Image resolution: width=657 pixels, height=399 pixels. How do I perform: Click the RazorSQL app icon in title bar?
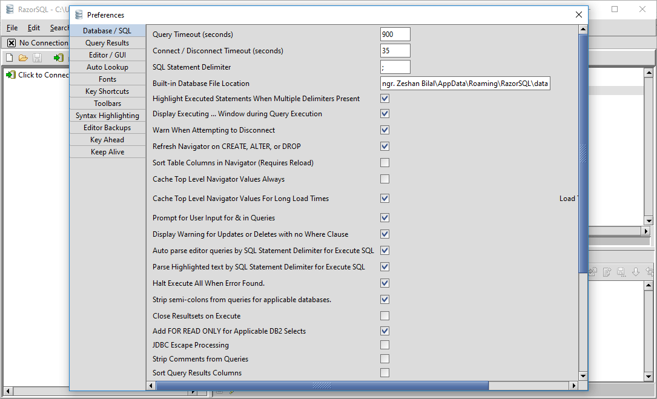point(10,9)
